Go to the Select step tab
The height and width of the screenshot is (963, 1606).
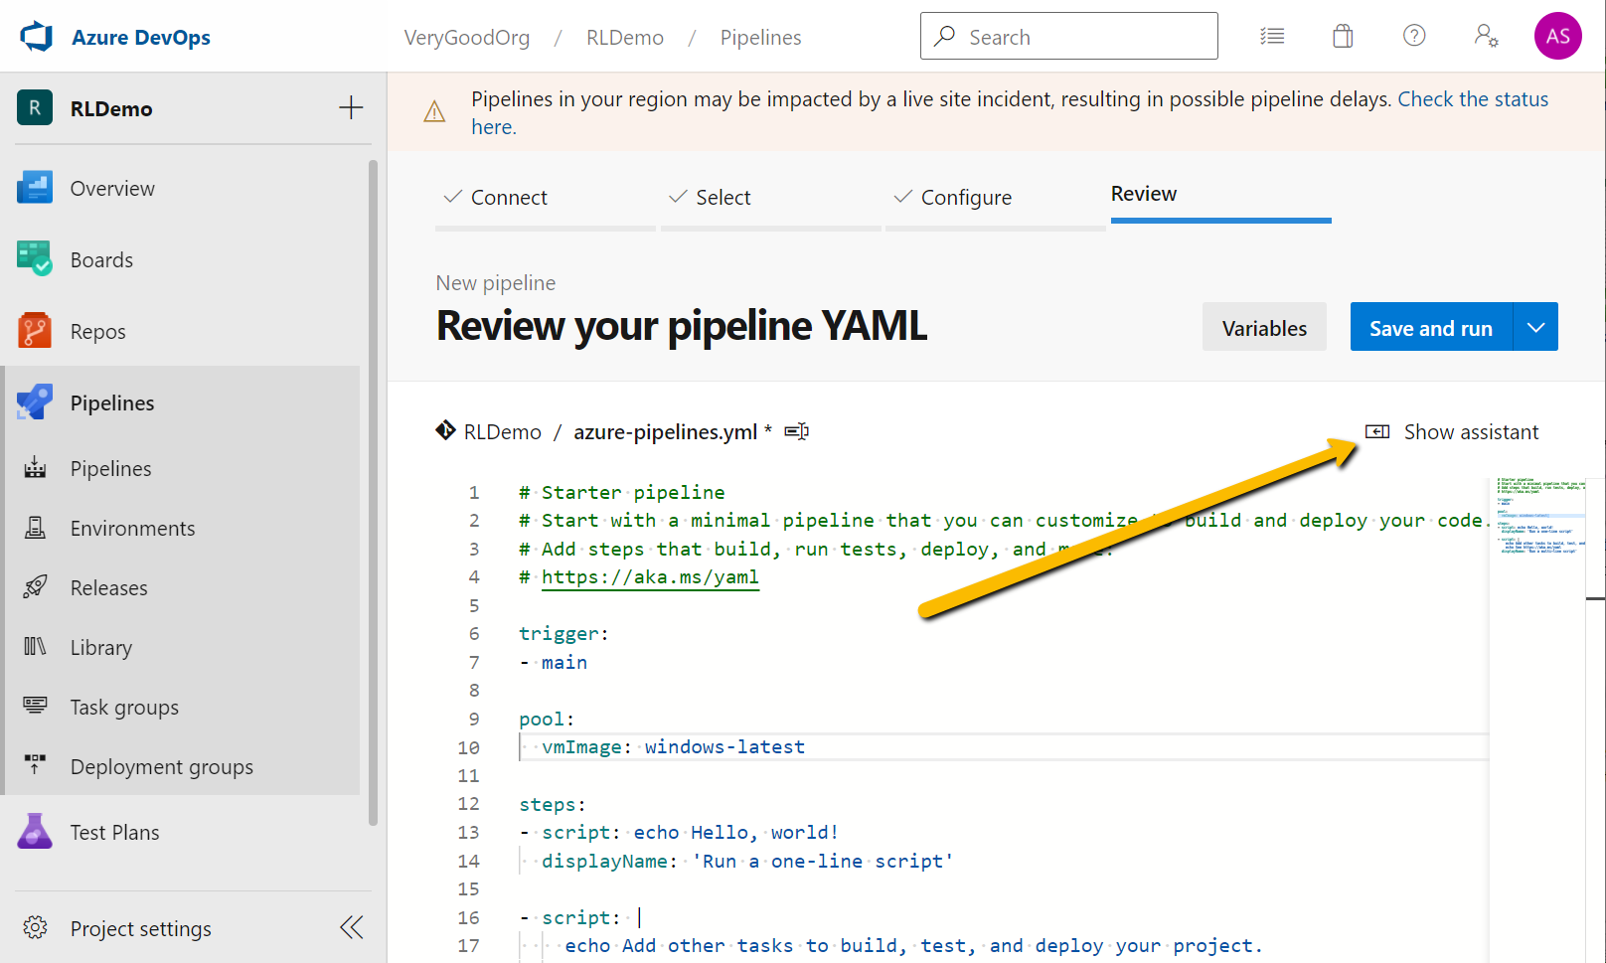[771, 198]
